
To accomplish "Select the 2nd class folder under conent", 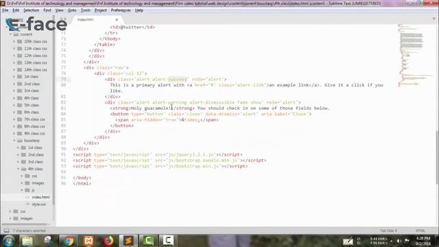I will (32, 84).
